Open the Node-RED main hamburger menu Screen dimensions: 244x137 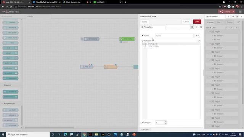pyautogui.click(x=240, y=12)
